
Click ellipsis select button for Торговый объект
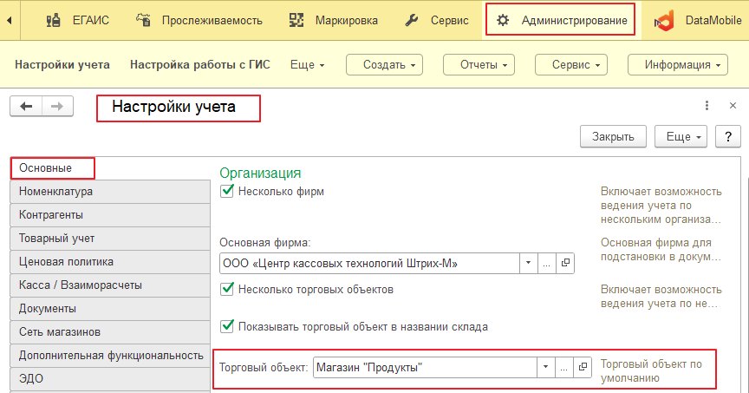point(563,368)
